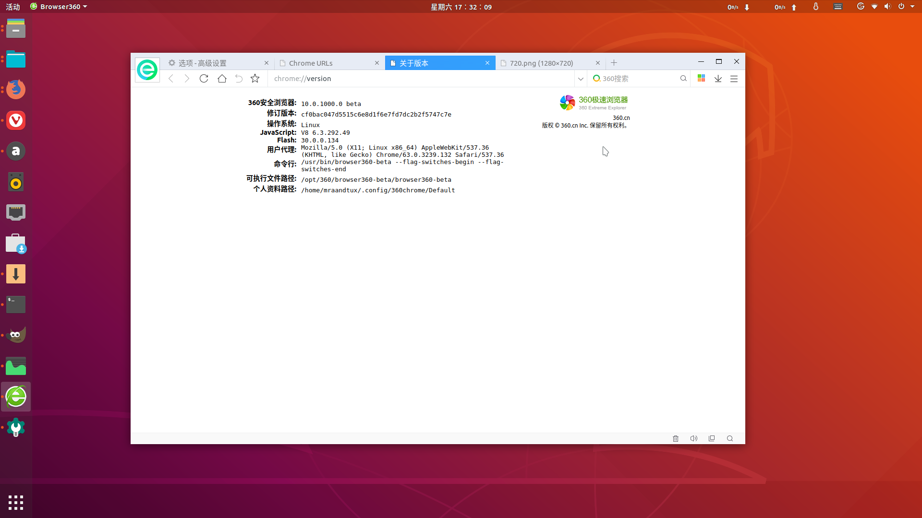Bookmark this page with the star icon

(x=255, y=79)
